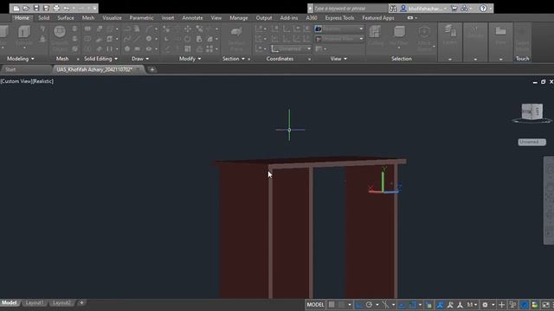This screenshot has height=311, width=554.
Task: Click the Open file icon in quick access toolbar
Action: (26, 8)
